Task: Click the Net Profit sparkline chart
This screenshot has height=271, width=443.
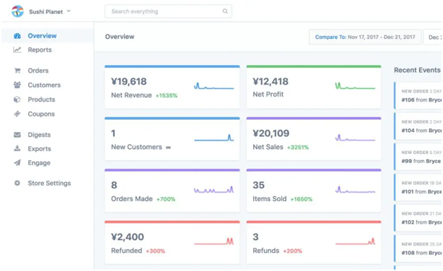Action: (355, 86)
